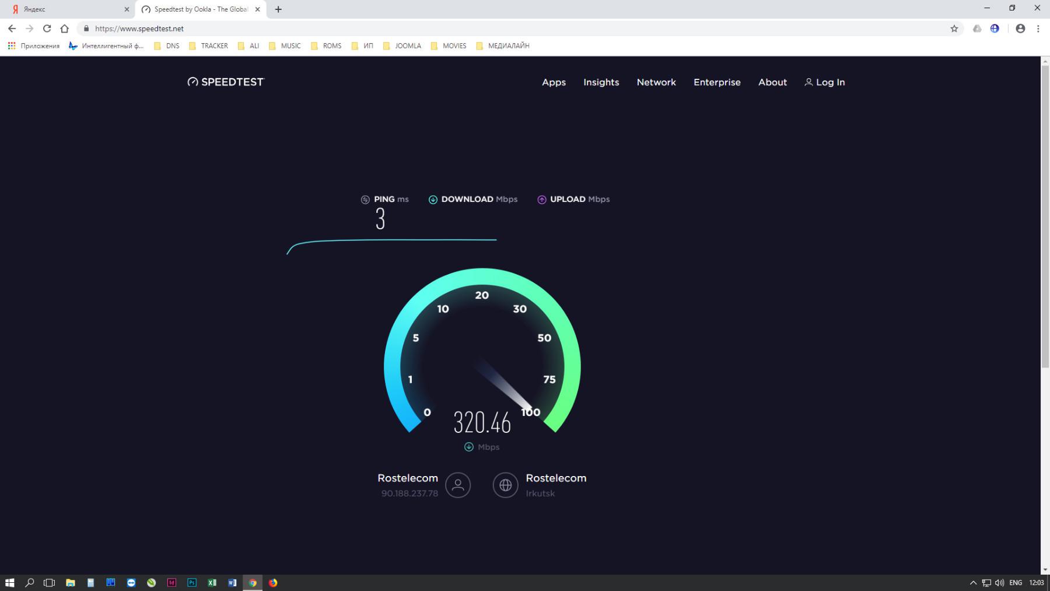Open Photoshop from the taskbar
Viewport: 1050px width, 591px height.
pos(192,582)
